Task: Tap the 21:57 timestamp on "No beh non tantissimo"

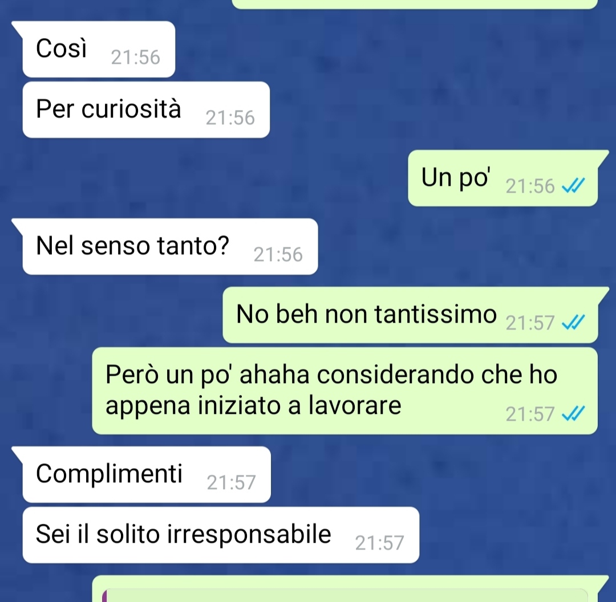Action: (530, 323)
